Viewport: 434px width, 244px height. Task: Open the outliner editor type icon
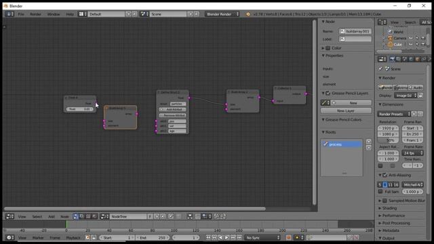coord(382,22)
